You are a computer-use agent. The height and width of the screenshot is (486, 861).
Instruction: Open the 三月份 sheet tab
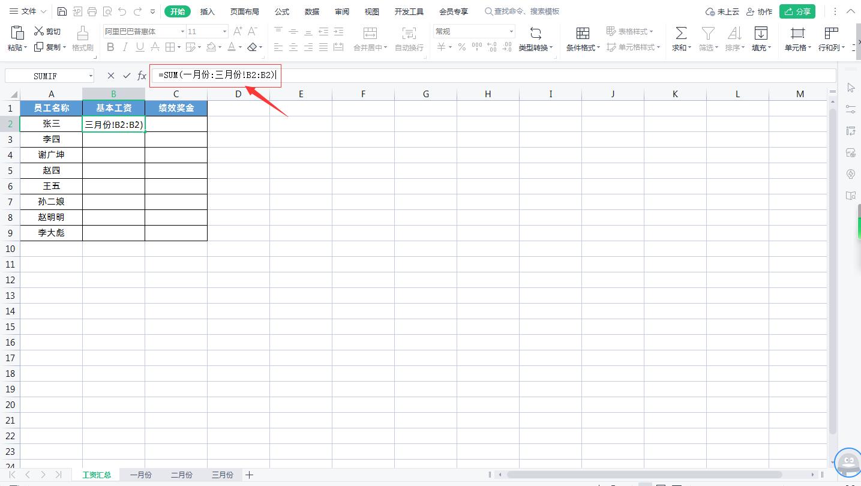tap(223, 475)
